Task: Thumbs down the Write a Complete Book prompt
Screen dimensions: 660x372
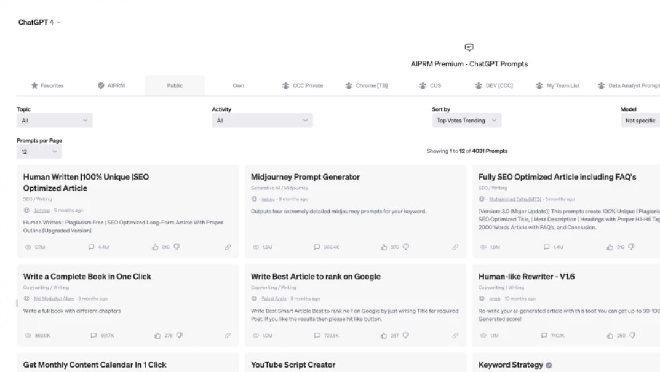Action: tap(179, 335)
